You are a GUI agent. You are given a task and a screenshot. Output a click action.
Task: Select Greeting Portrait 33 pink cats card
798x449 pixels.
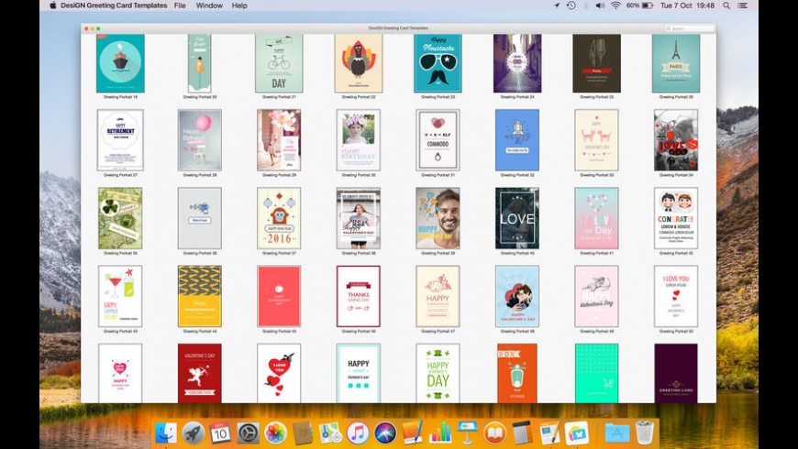pyautogui.click(x=596, y=140)
